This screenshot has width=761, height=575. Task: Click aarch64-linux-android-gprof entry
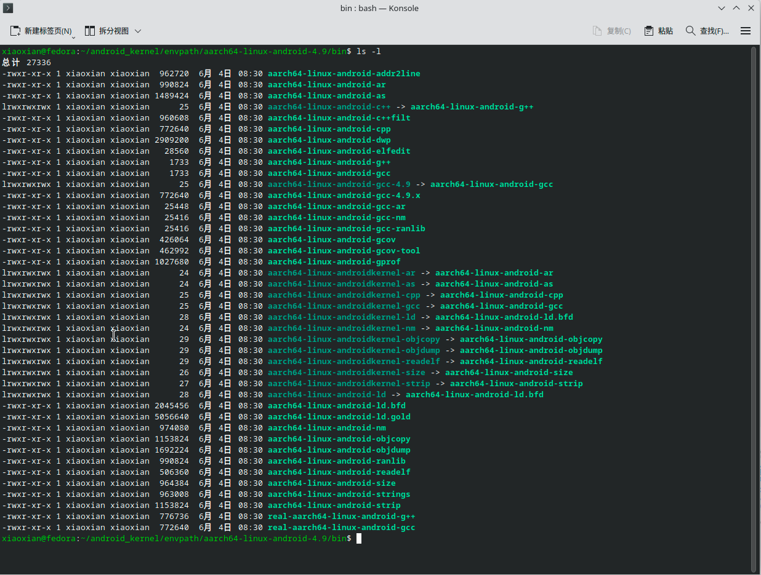click(334, 262)
